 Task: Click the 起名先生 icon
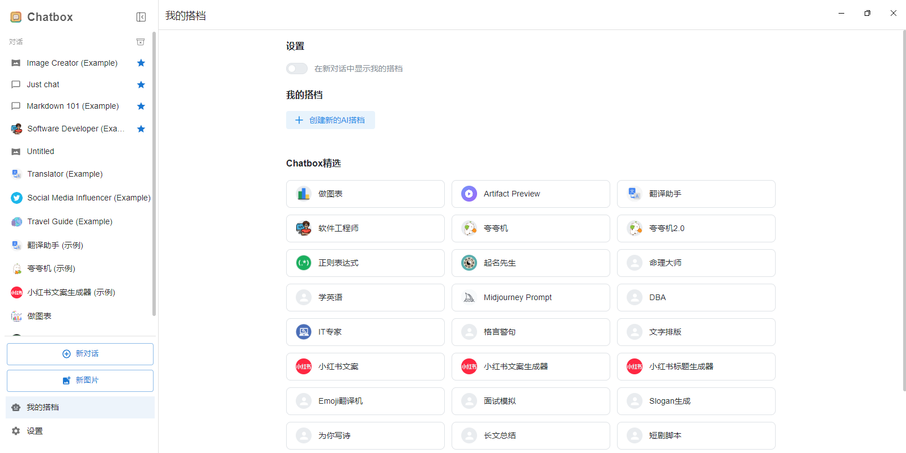(469, 263)
